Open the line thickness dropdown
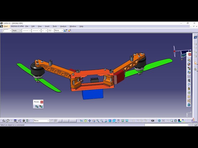Image resolution: width=198 pixels, height=148 pixels. (27, 31)
